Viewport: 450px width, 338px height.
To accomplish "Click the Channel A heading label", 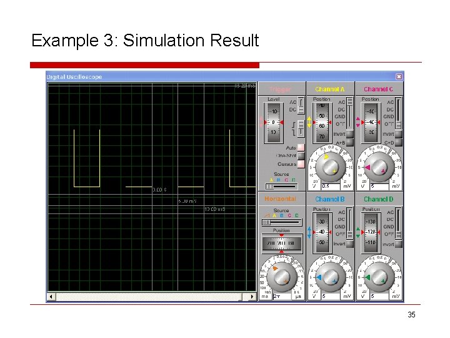I will (x=330, y=89).
